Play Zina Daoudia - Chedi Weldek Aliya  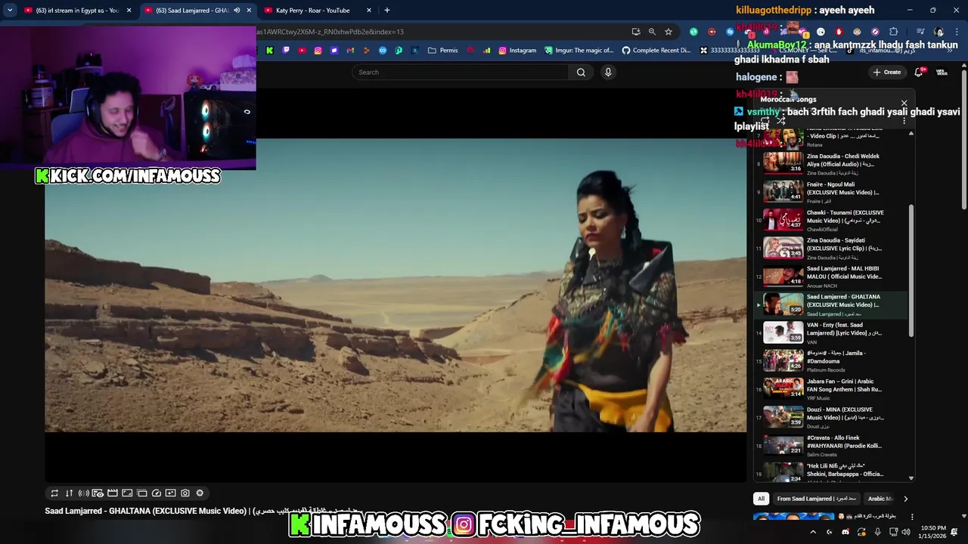pyautogui.click(x=830, y=163)
